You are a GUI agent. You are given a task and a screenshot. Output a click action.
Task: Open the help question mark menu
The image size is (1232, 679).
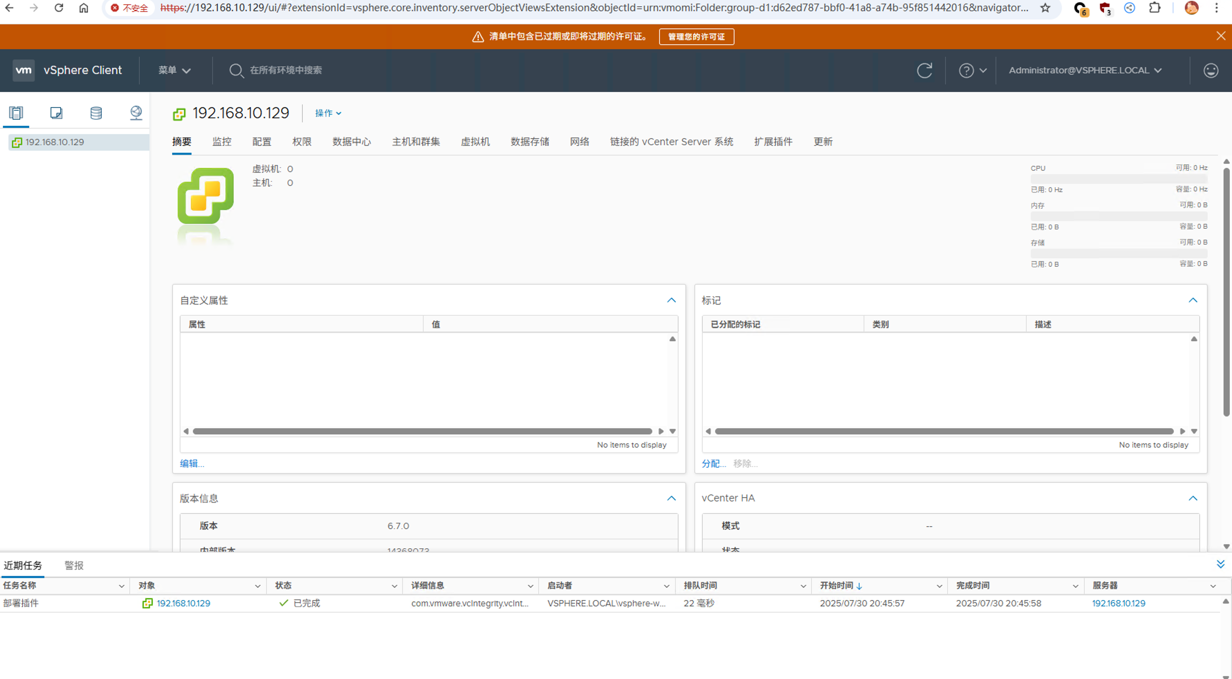point(972,70)
